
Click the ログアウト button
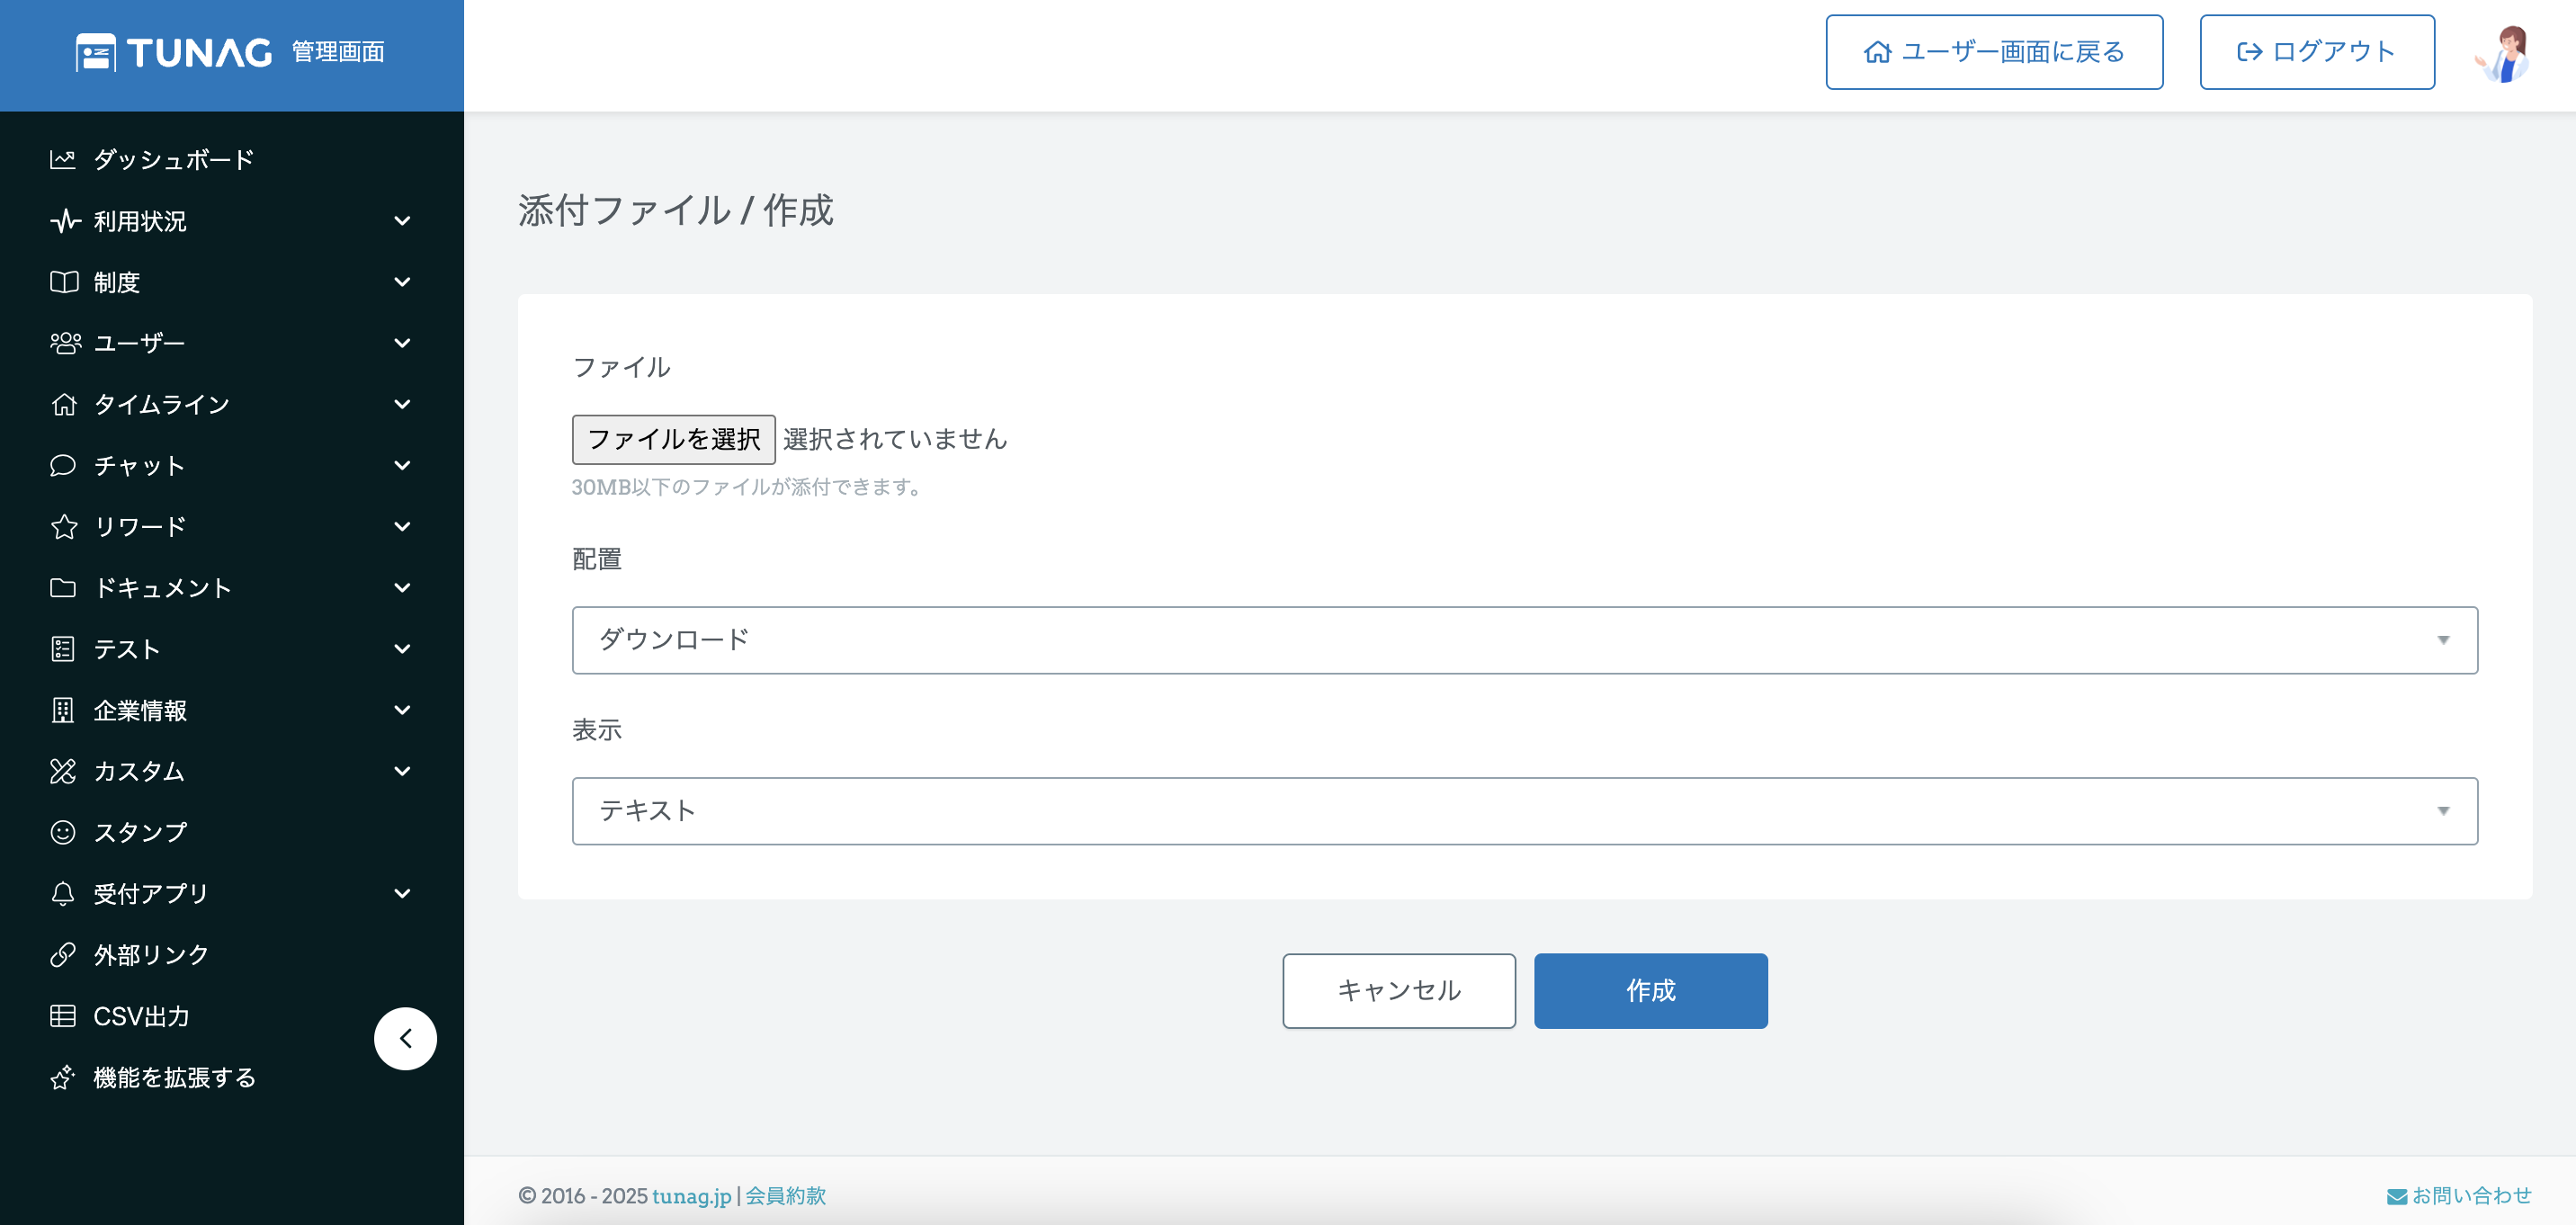tap(2317, 52)
